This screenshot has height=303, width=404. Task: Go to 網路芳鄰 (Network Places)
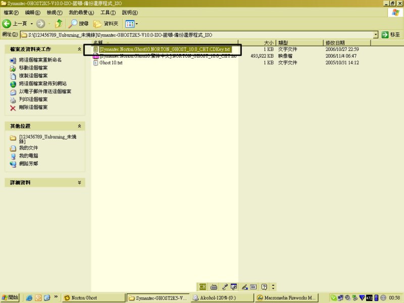coord(28,163)
